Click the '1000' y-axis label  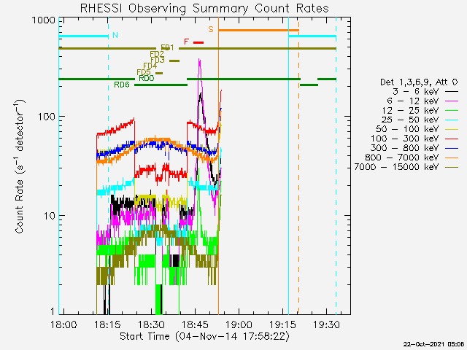(x=44, y=20)
